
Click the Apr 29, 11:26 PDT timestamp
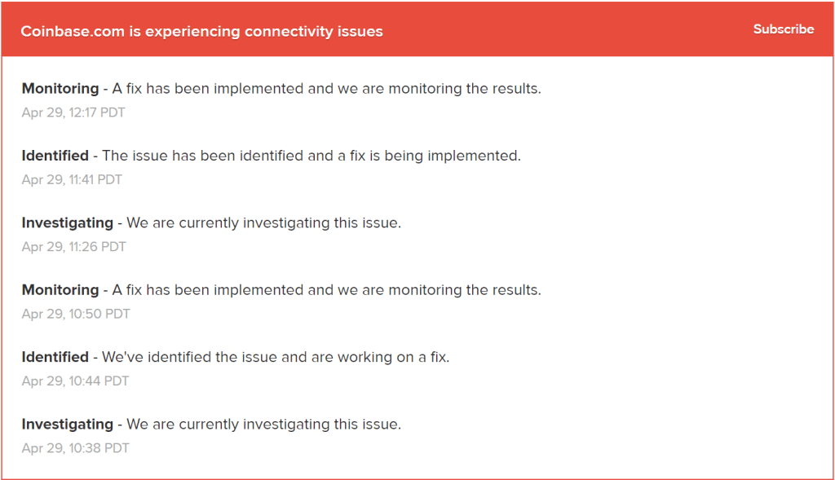73,246
